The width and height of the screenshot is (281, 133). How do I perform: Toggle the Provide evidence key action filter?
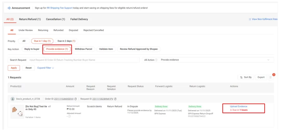click(57, 49)
